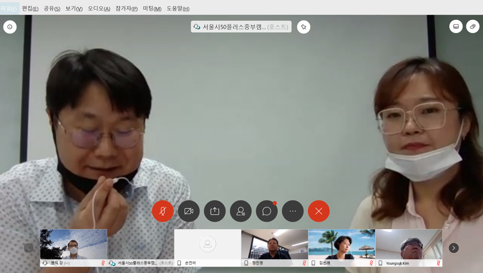Select Youngsuk Kim video thumbnail

409,245
